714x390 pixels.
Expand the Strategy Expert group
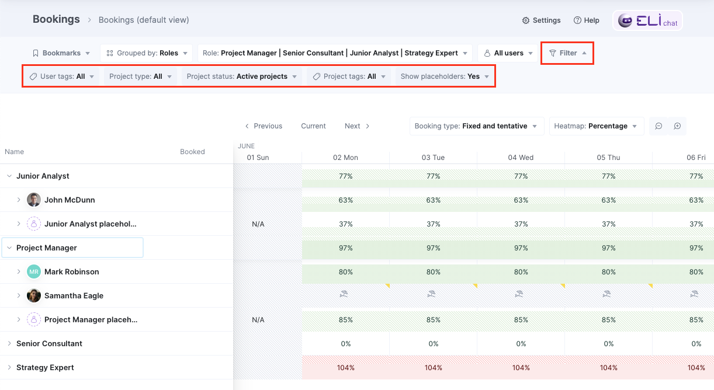[9, 367]
